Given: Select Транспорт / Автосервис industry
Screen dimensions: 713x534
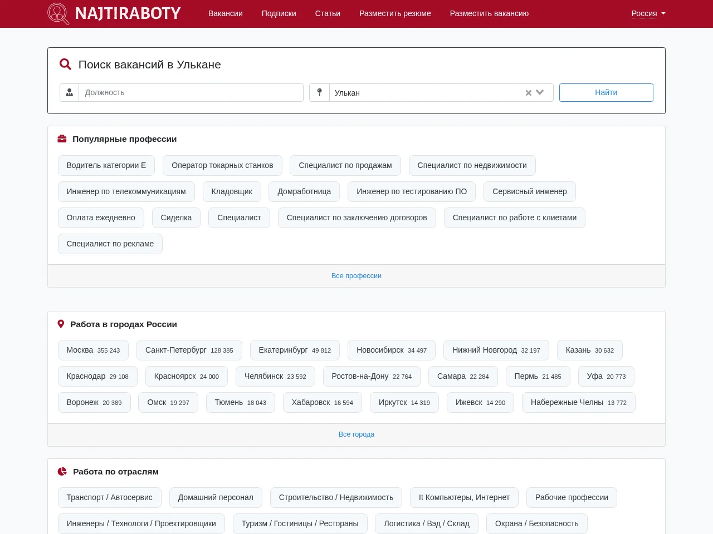Looking at the screenshot, I should (110, 497).
